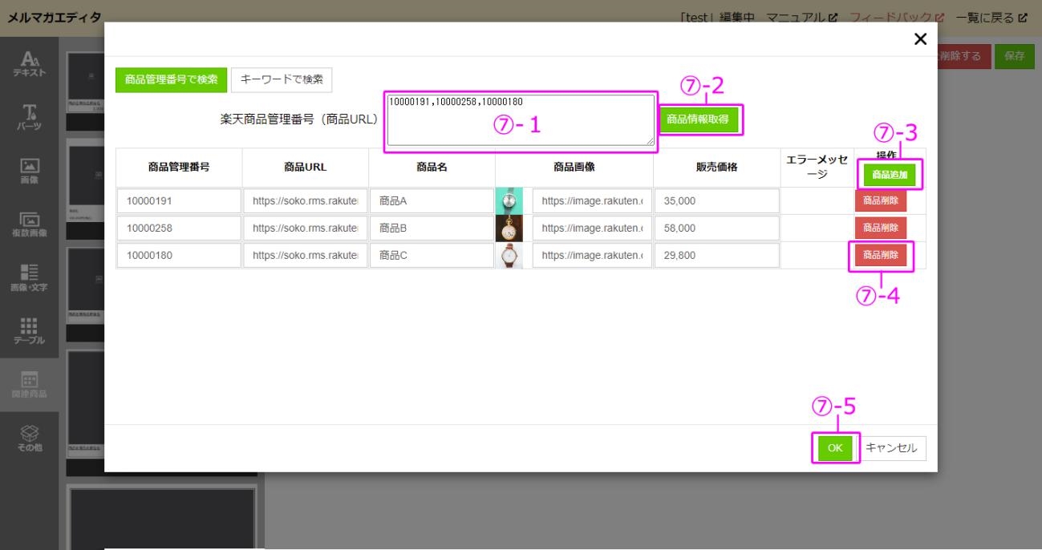1042x550 pixels.
Task: Click the 商品追加 button
Action: point(890,176)
